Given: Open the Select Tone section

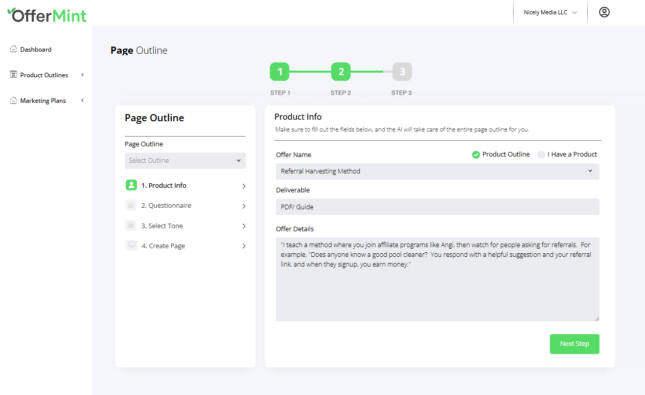Looking at the screenshot, I should [185, 226].
